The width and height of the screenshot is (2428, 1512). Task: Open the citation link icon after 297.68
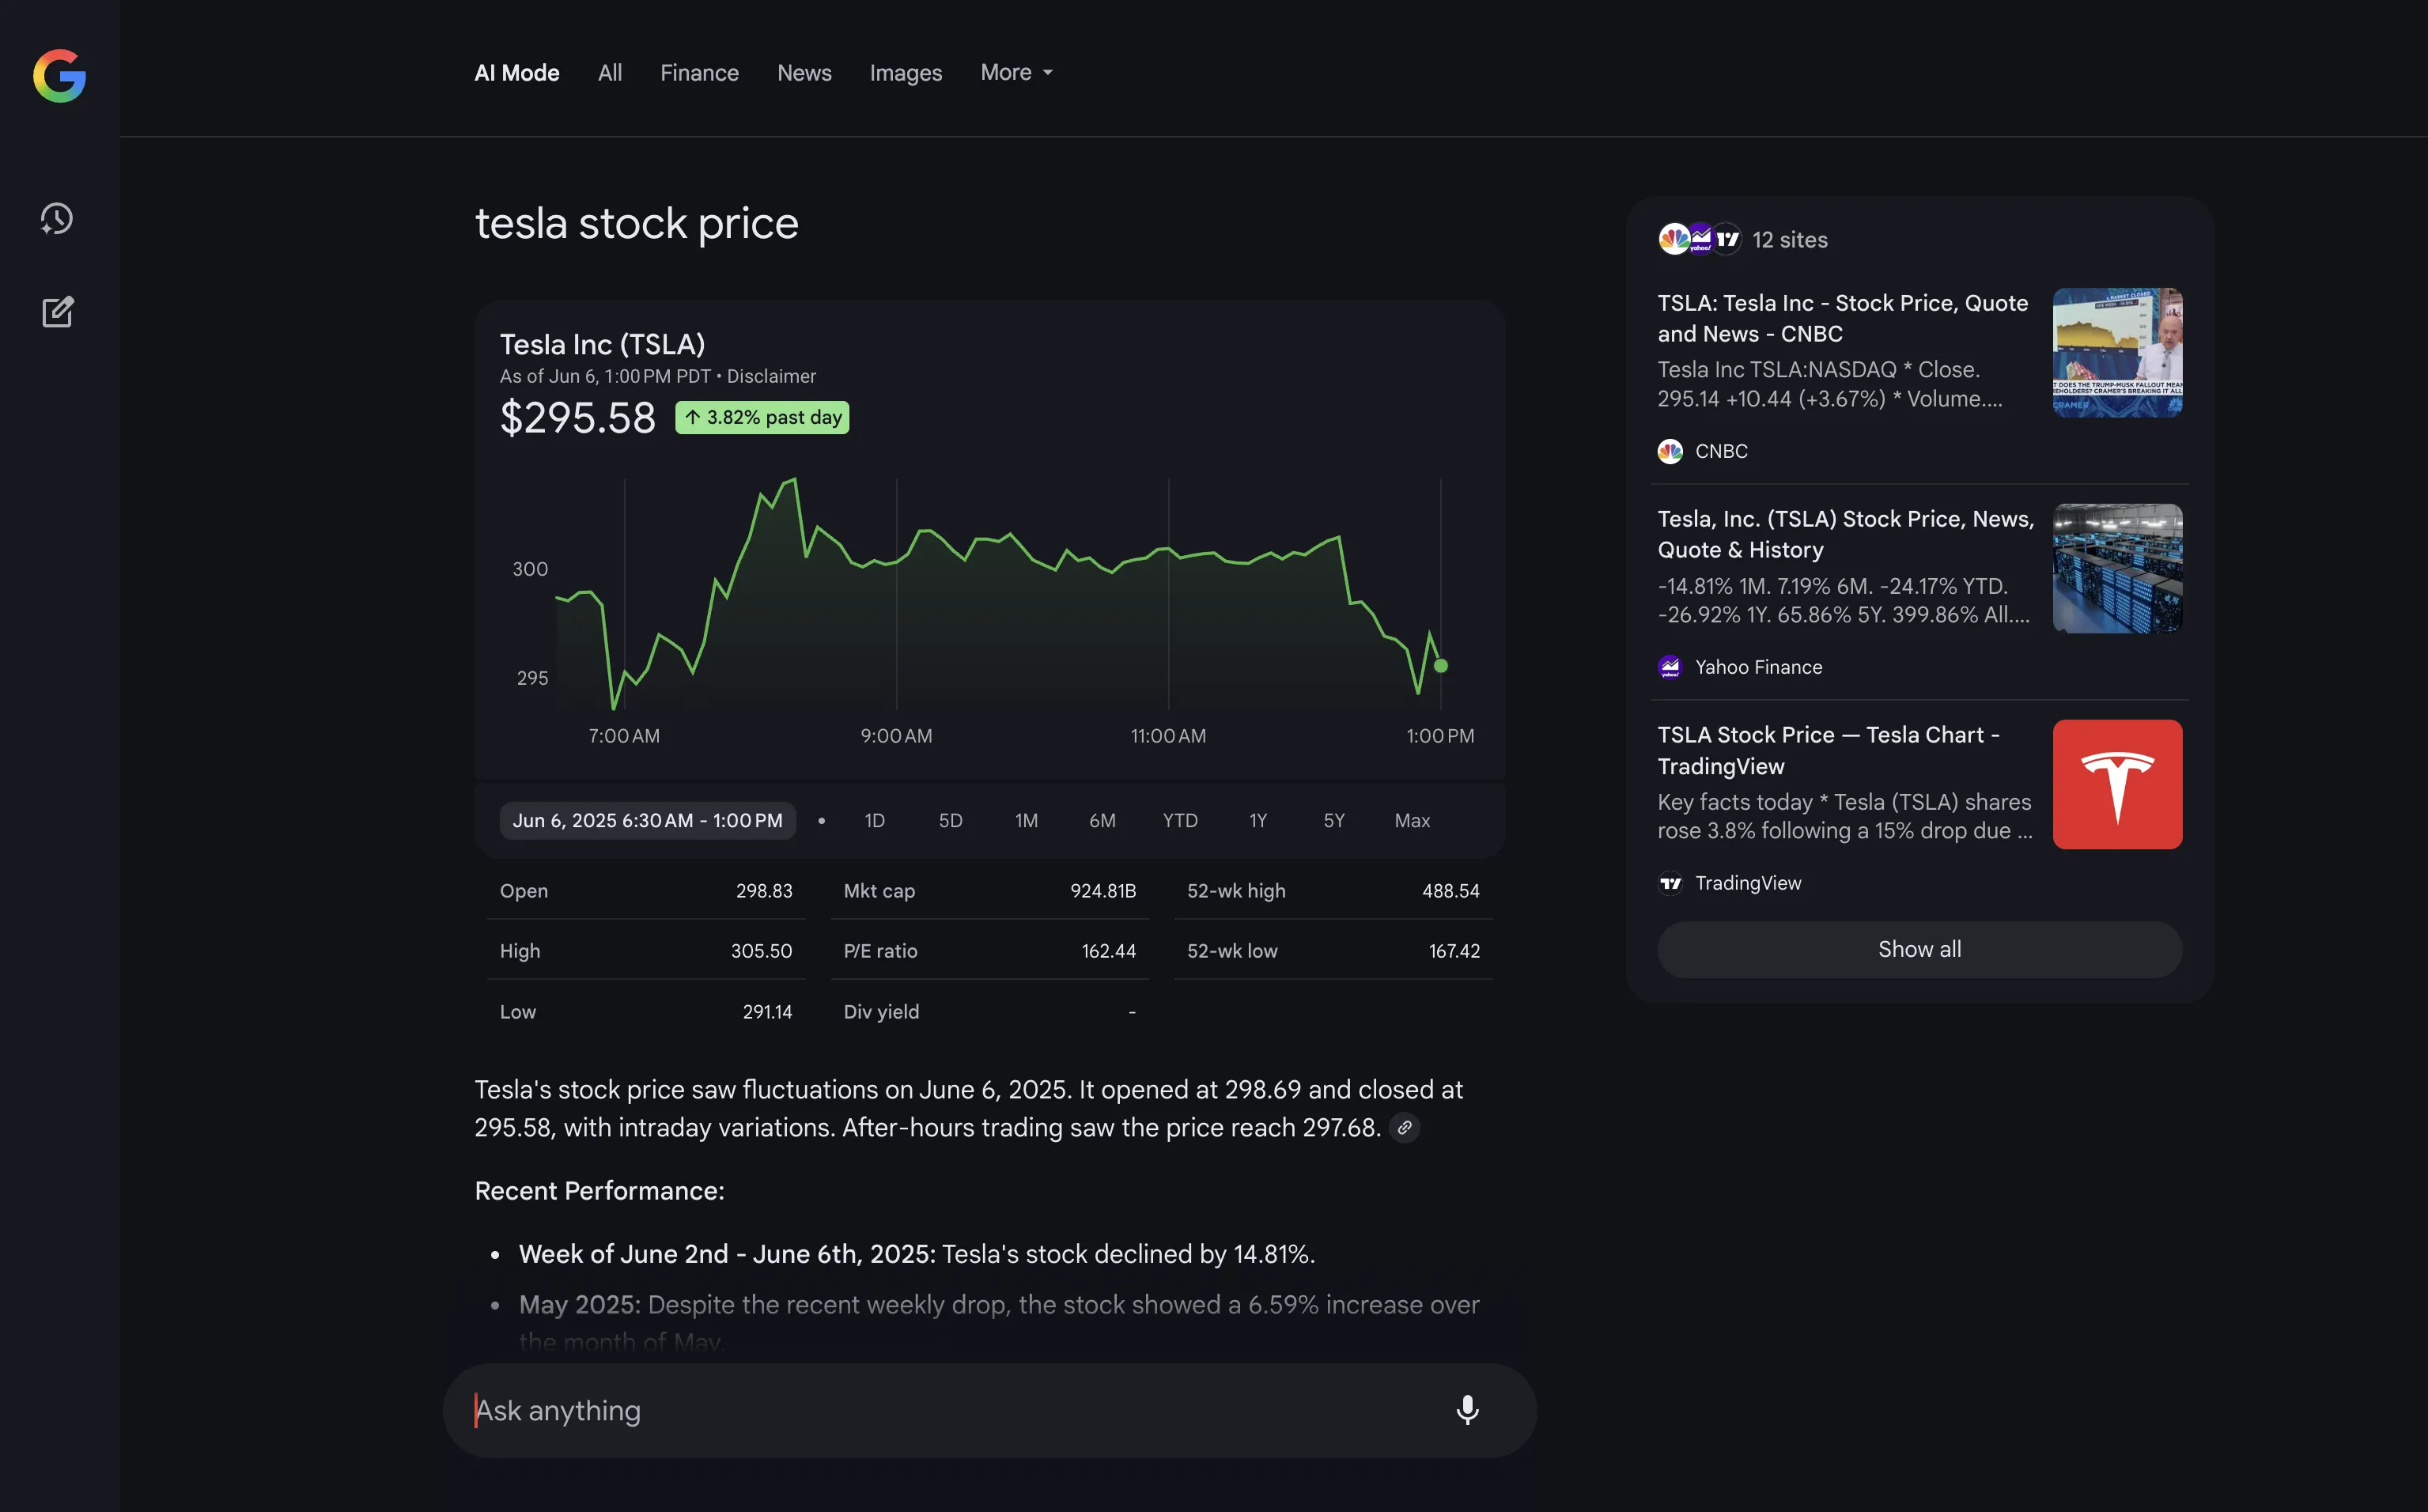pyautogui.click(x=1404, y=1128)
